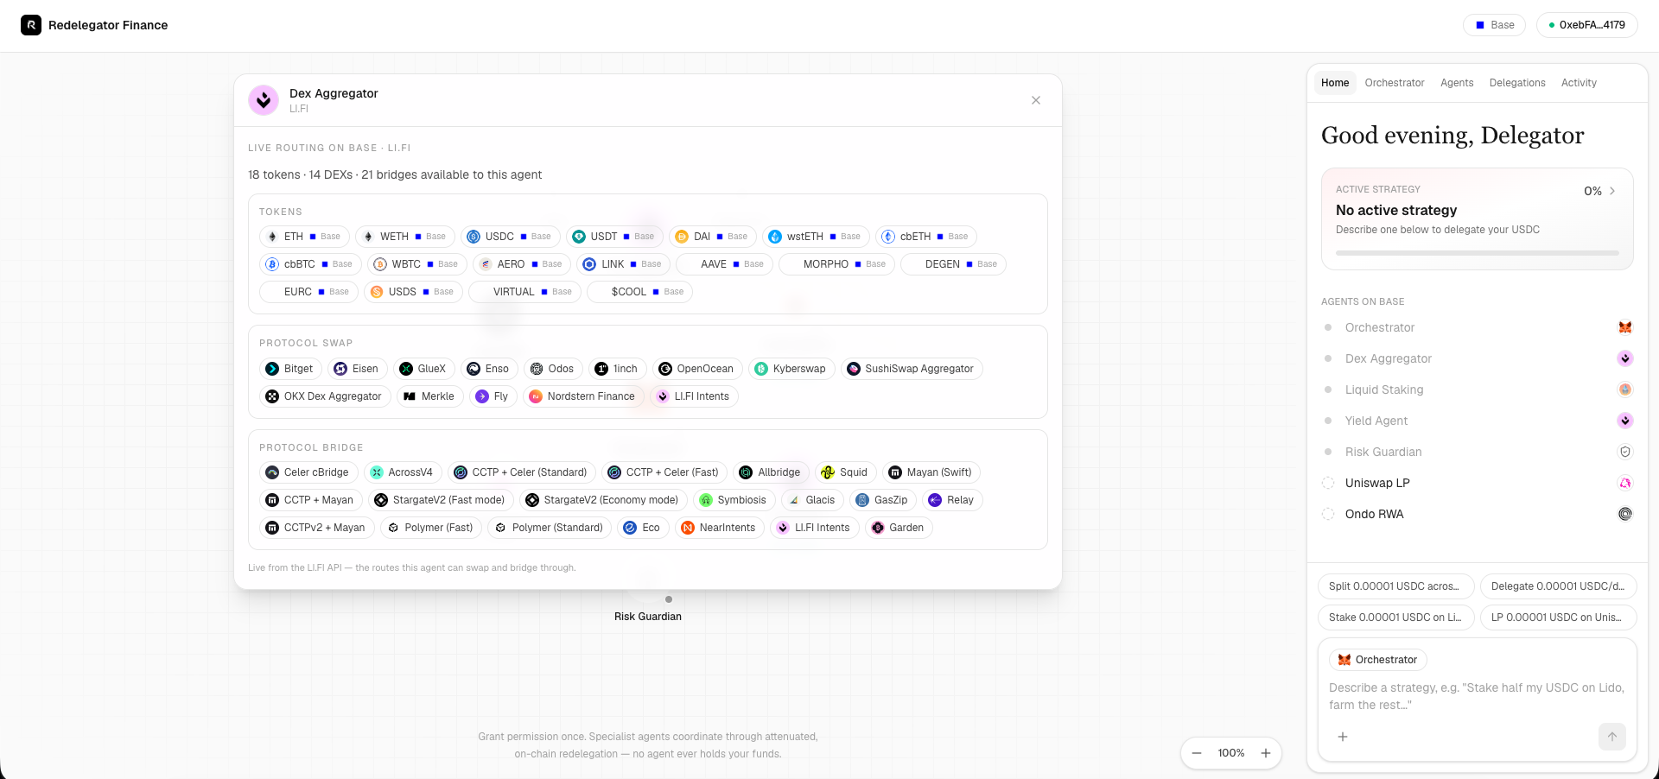The image size is (1659, 779).
Task: Click the 1inch protocol chip icon
Action: click(x=601, y=369)
